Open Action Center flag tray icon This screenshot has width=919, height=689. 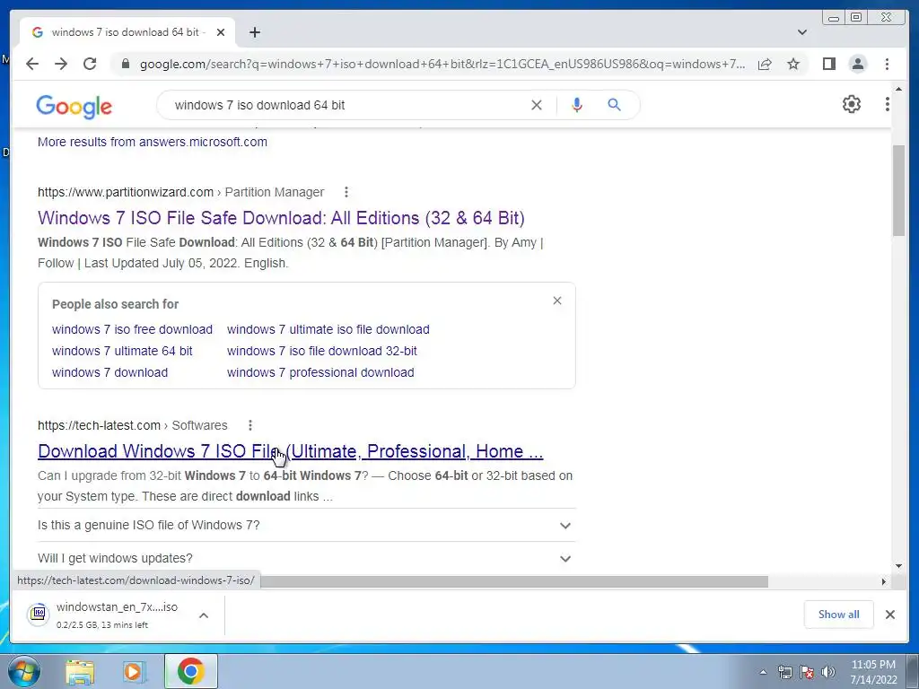click(807, 673)
